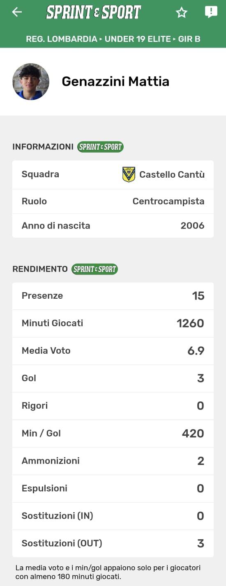This screenshot has width=226, height=586.
Task: Click the Castello Cantù team crest
Action: click(x=129, y=174)
